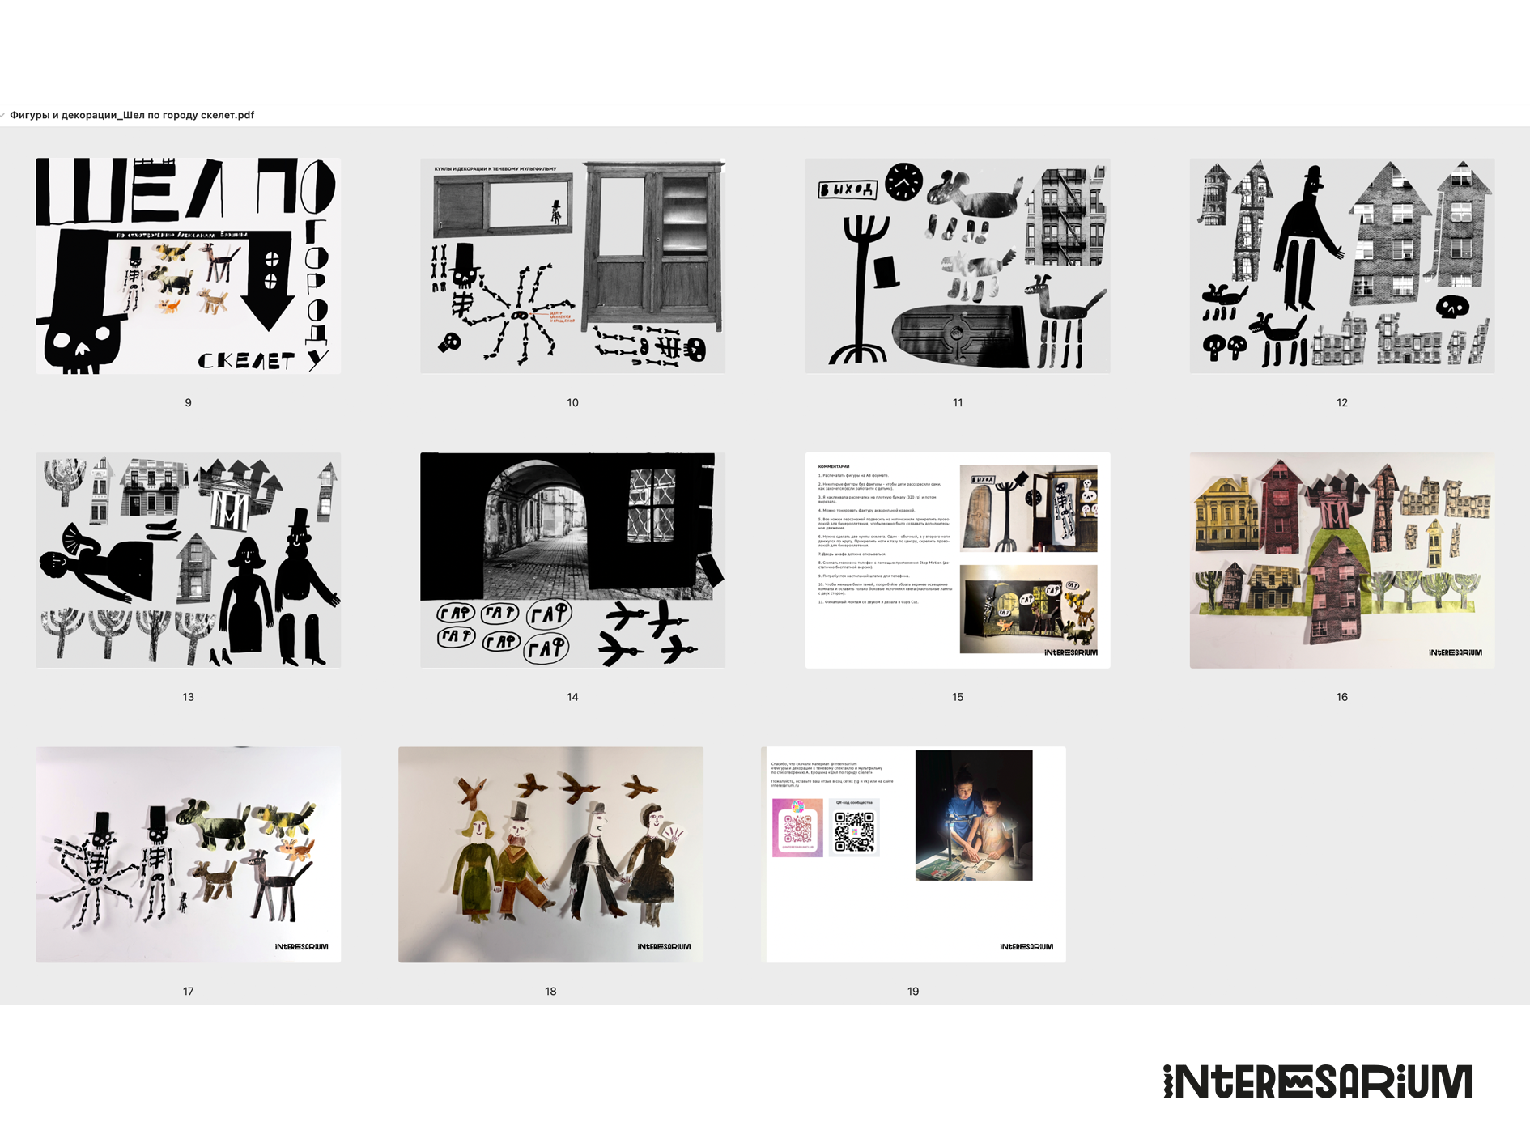
Task: Open page 16 colored houses thumbnail
Action: point(1341,560)
